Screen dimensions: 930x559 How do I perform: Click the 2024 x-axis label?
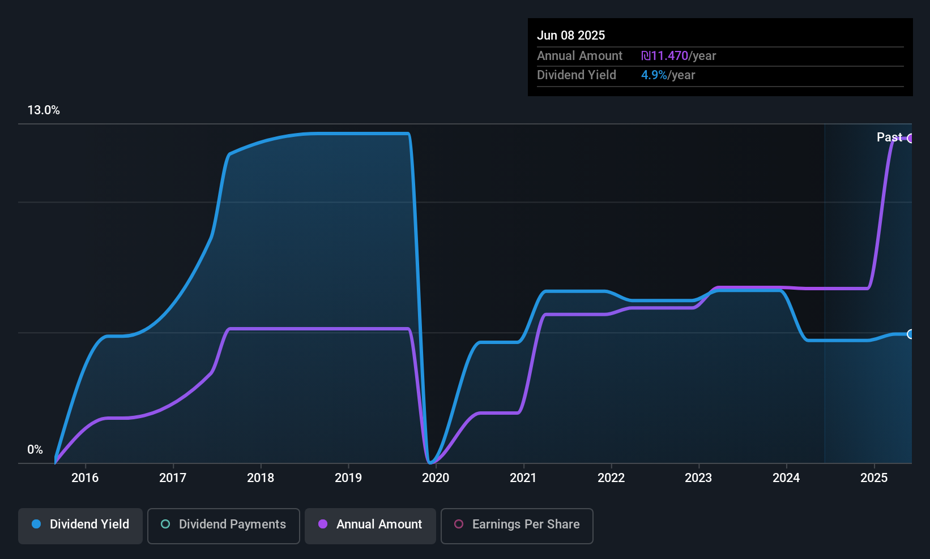point(786,478)
